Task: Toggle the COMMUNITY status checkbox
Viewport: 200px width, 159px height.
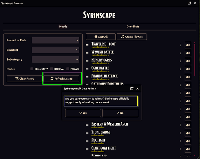Action: pos(32,69)
